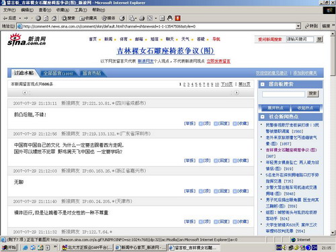The image size is (336, 252).
Task: Click the Go (转到) button next to address bar
Action: [311, 26]
